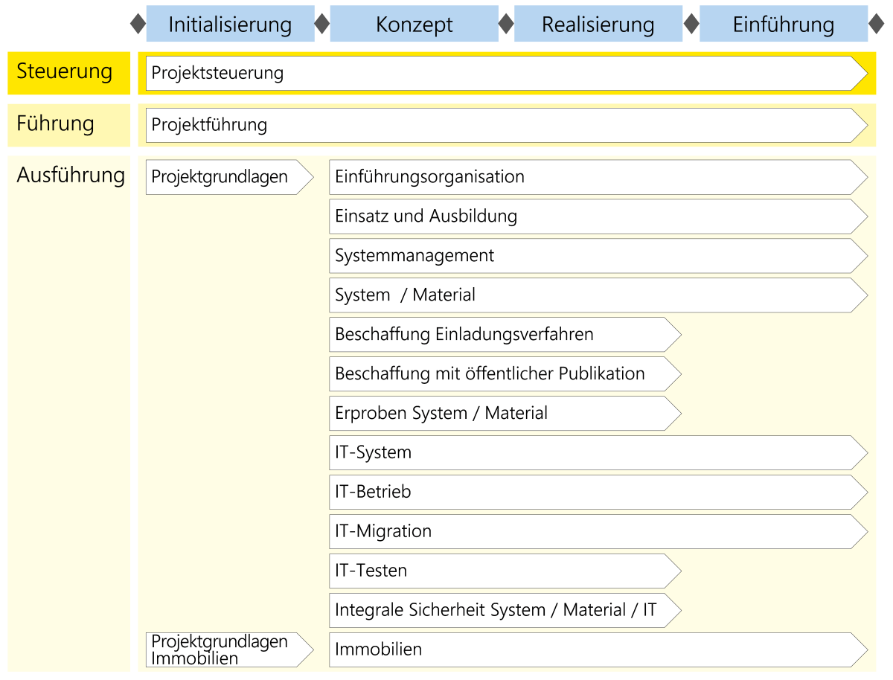Viewport: 893px width, 680px height.
Task: Select the Konzept phase header
Action: [414, 24]
